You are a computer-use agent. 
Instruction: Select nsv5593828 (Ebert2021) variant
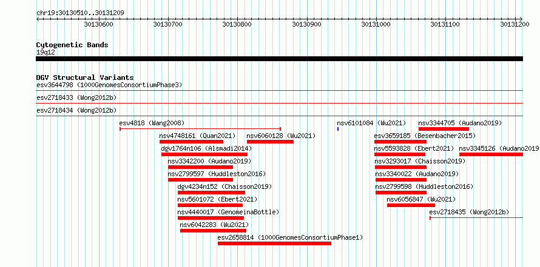(414, 148)
